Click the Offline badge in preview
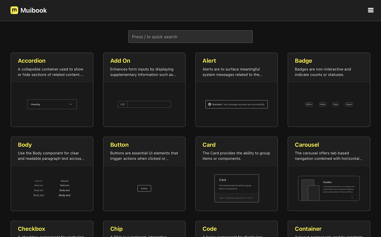Viewport: 381px width, 237px height. (309, 104)
